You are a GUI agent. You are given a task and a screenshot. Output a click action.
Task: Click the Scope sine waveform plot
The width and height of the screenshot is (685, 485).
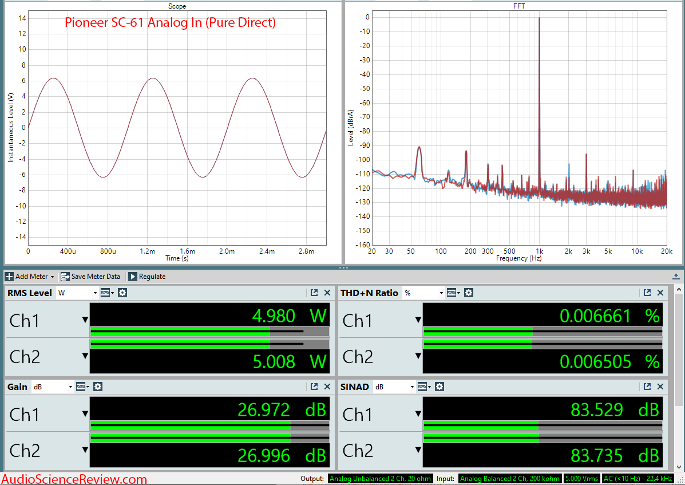click(x=177, y=128)
